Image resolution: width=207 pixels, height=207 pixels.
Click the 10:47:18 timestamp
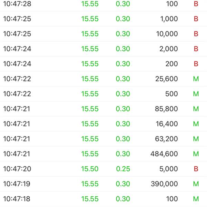(x=17, y=199)
